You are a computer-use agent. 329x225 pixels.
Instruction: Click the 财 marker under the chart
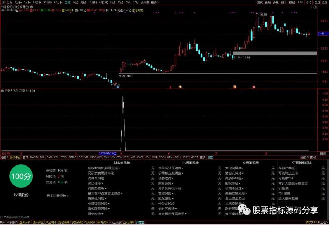[x=118, y=87]
